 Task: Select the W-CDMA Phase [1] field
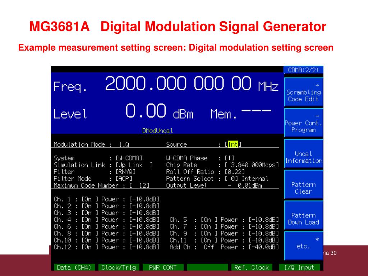pos(230,158)
